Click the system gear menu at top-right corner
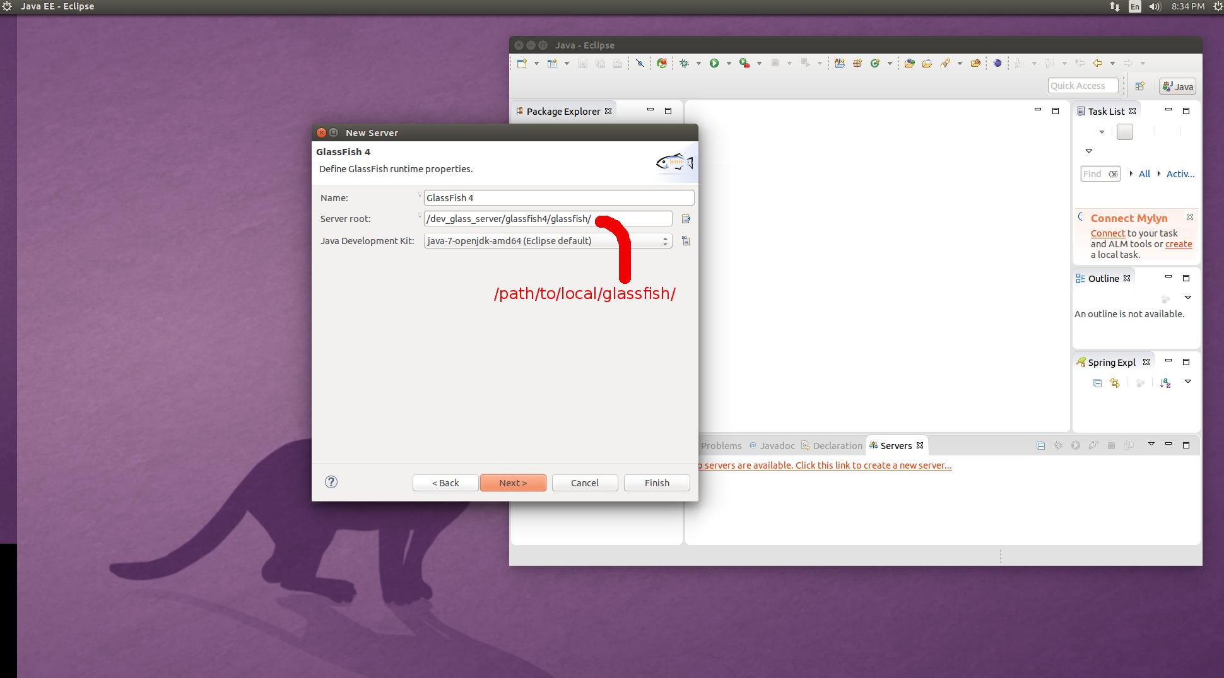This screenshot has height=678, width=1224. click(x=1217, y=6)
